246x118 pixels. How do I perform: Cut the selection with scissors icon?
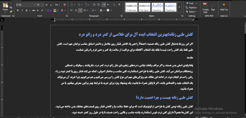[11, 3]
